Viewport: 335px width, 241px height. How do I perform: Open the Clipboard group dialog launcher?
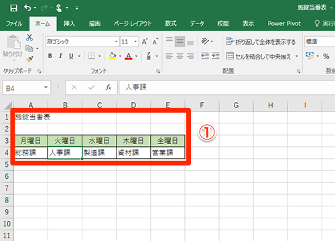[39, 71]
